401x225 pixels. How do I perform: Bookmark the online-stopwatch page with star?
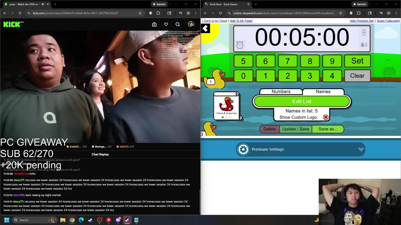click(341, 13)
